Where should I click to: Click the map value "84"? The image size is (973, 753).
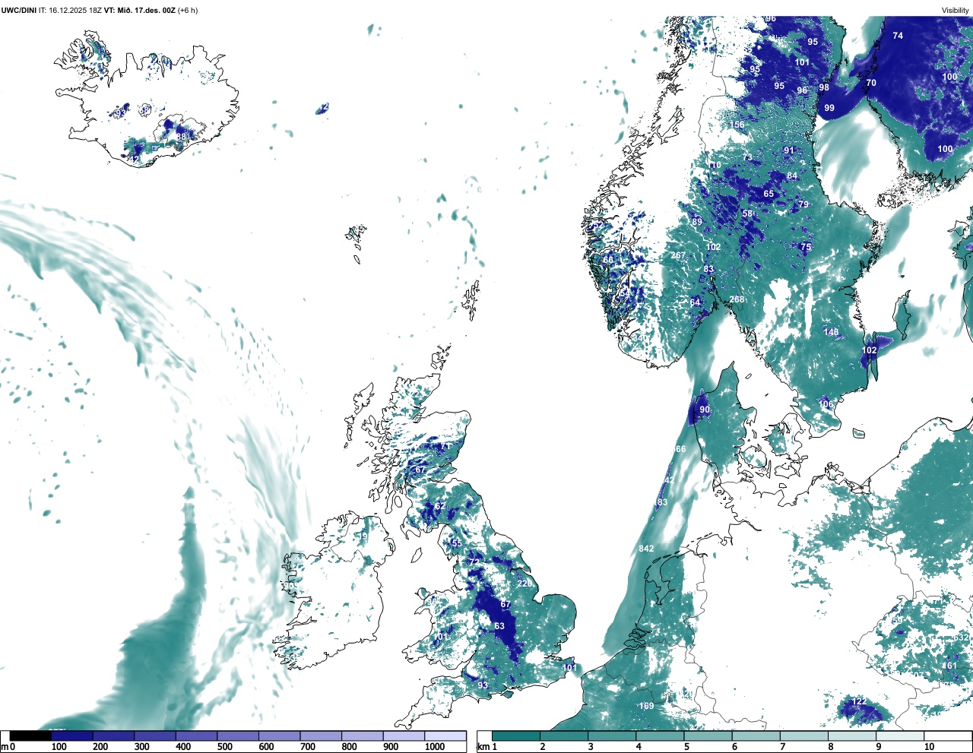(x=792, y=176)
